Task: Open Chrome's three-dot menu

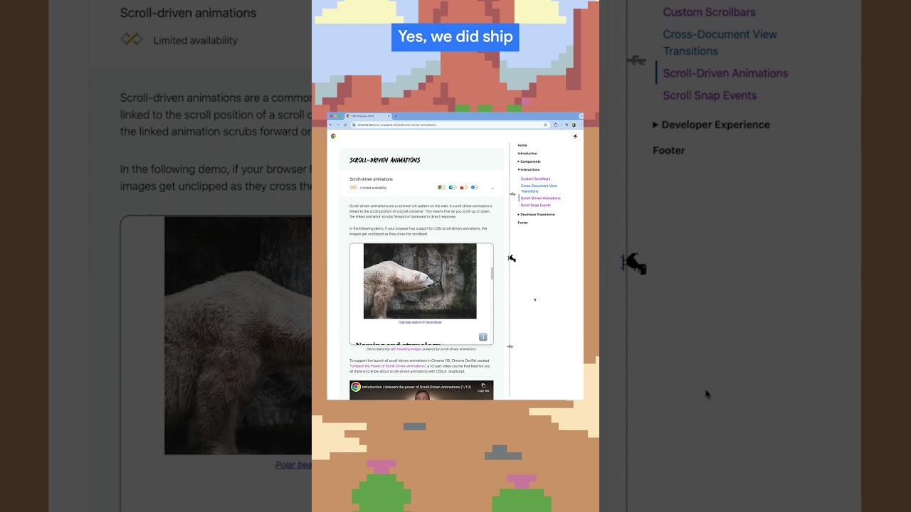Action: [581, 124]
